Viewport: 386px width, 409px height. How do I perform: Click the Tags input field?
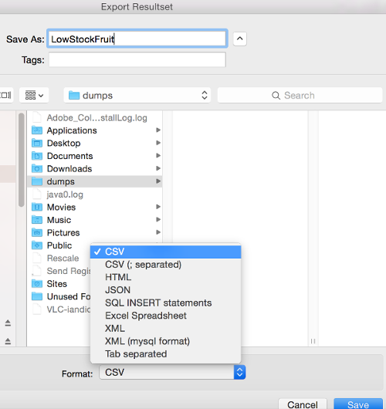click(x=137, y=59)
